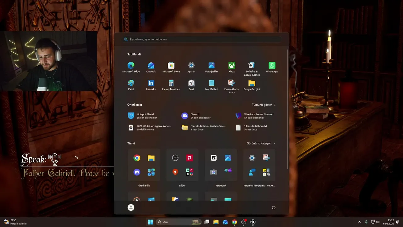Switch to Chrome on the taskbar
Screen dimensions: 403x227
click(x=234, y=222)
